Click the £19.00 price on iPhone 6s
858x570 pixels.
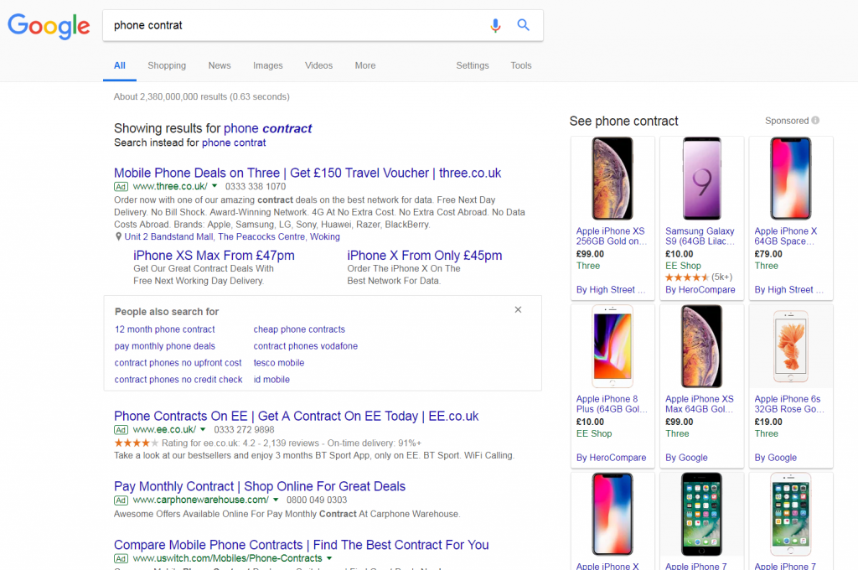768,422
